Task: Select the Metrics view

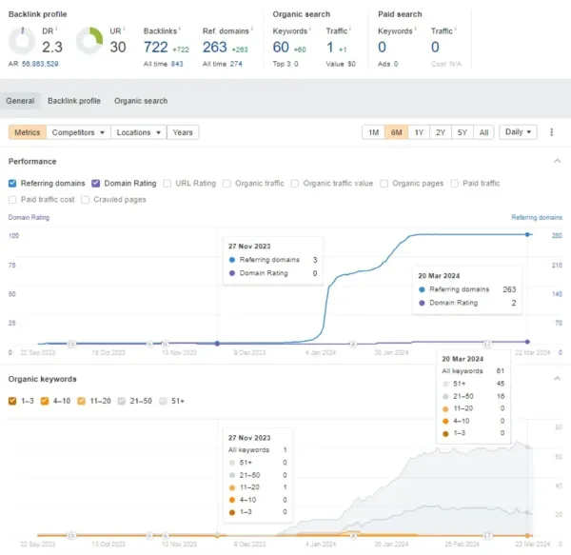Action: pyautogui.click(x=28, y=132)
